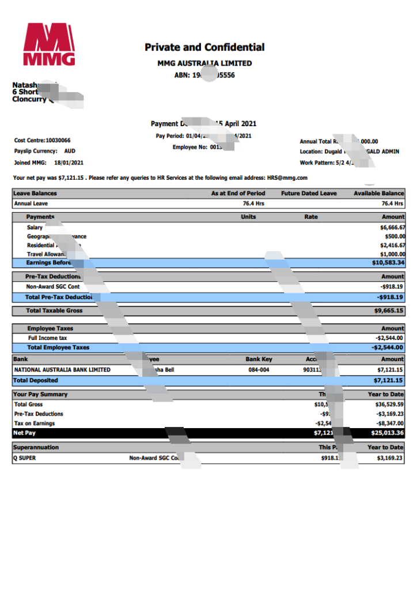Click the 'Payments' section header
The height and width of the screenshot is (590, 417).
click(40, 217)
